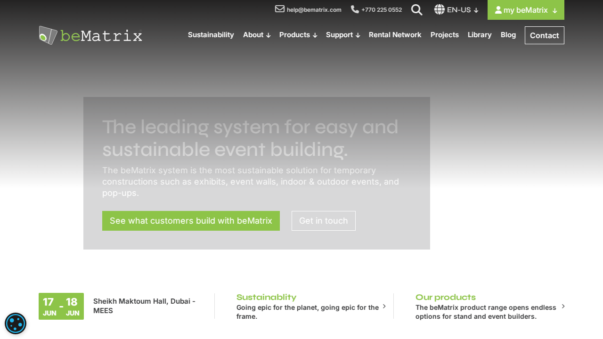603x339 pixels.
Task: Open the Sustainability nav item
Action: coord(211,35)
